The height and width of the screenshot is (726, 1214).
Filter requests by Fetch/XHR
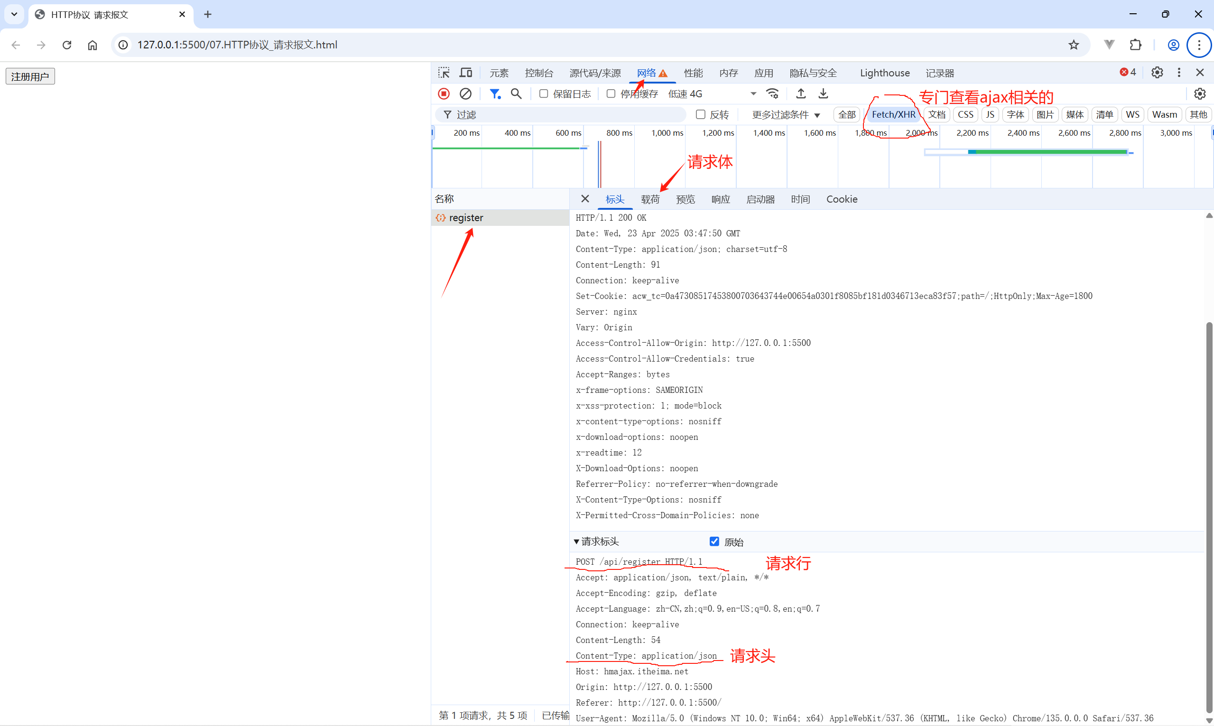894,114
